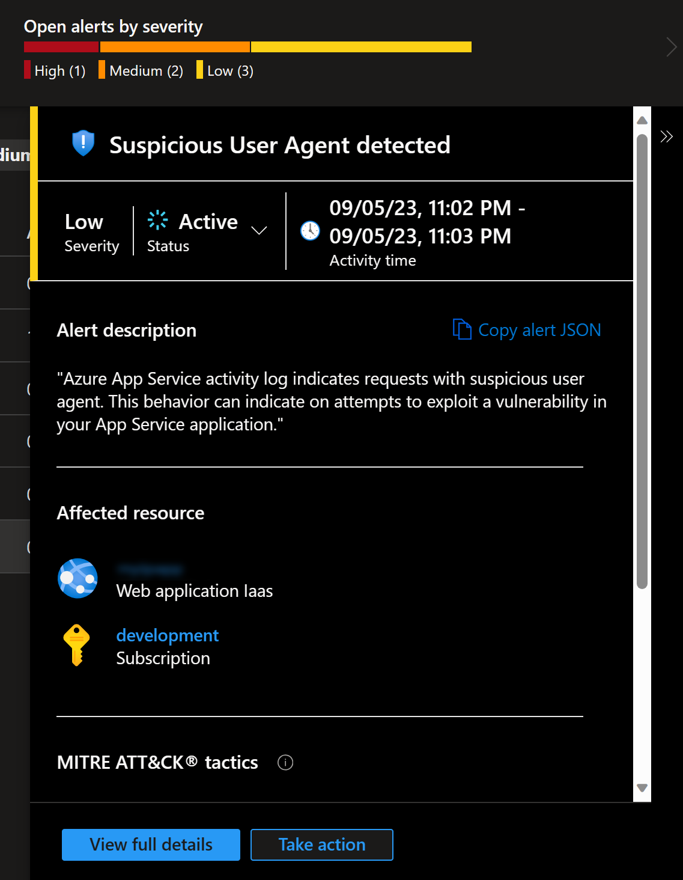Click the Affected resource heading

130,513
